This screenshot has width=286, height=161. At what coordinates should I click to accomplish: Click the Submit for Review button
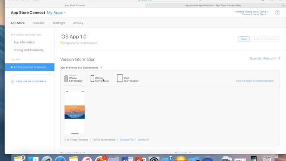(265, 39)
